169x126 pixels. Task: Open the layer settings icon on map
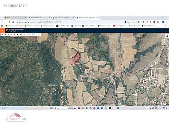pos(167,36)
